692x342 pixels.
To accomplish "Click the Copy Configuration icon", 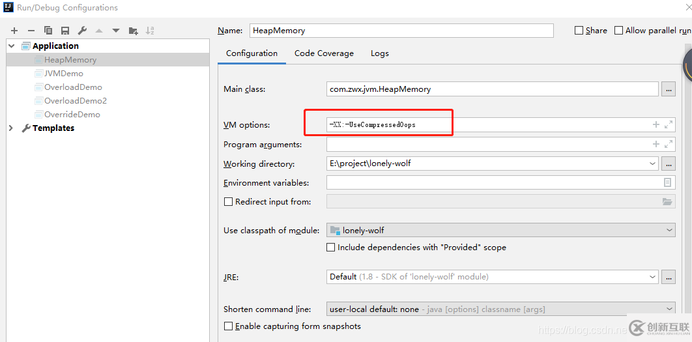I will click(48, 31).
